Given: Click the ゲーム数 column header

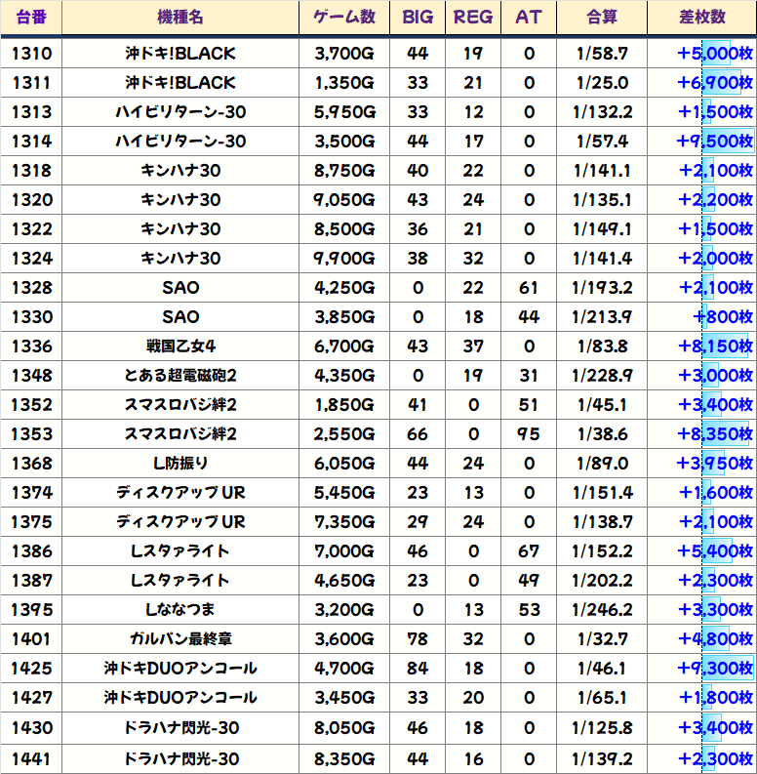Looking at the screenshot, I should click(344, 18).
